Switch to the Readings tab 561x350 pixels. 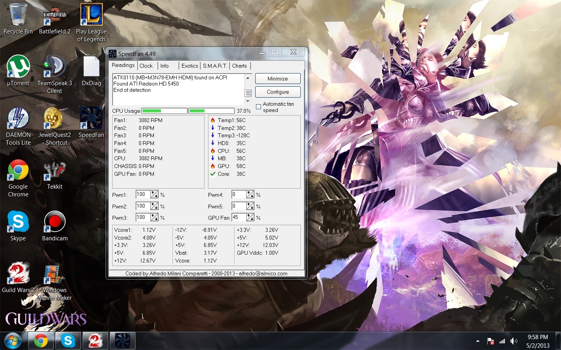[x=123, y=65]
